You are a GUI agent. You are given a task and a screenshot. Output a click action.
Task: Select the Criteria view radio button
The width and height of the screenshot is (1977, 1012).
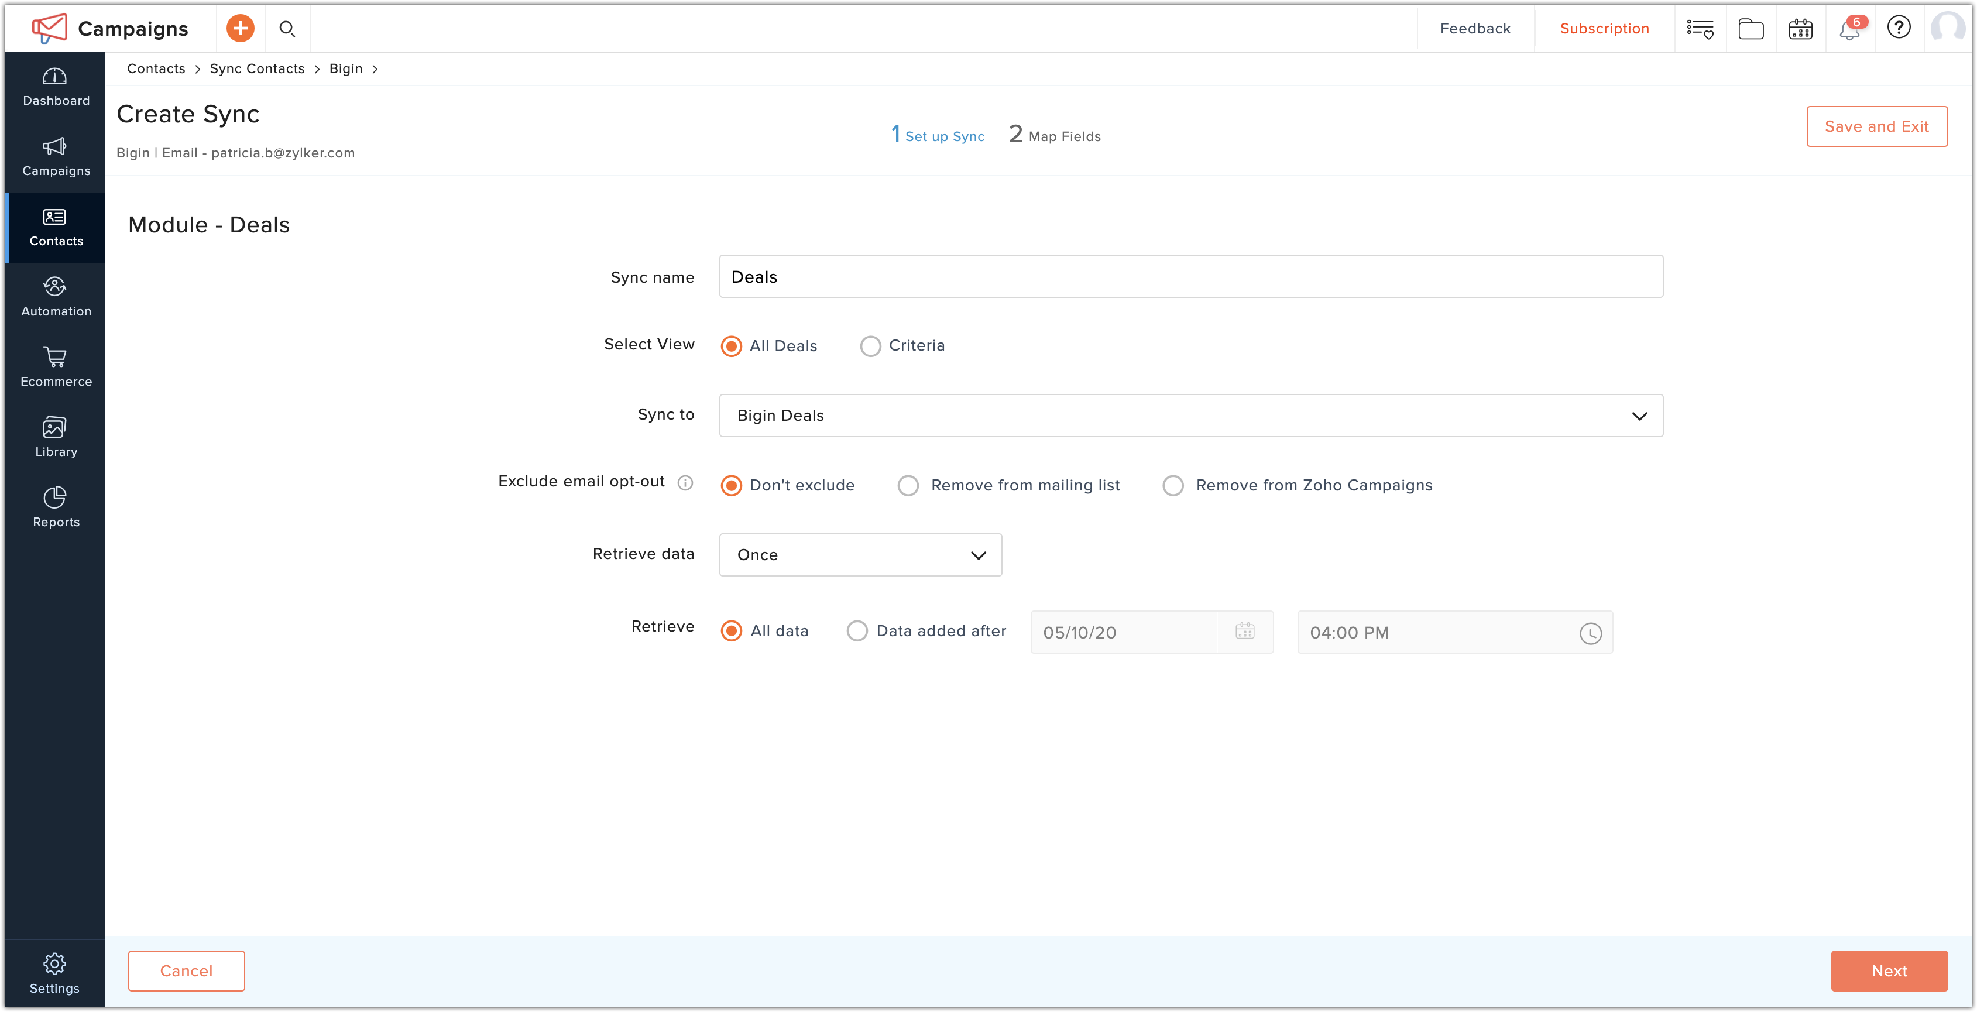pos(870,346)
